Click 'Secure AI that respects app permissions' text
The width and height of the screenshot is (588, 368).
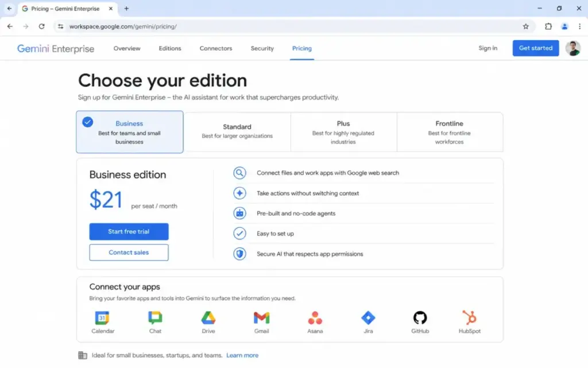click(x=310, y=254)
